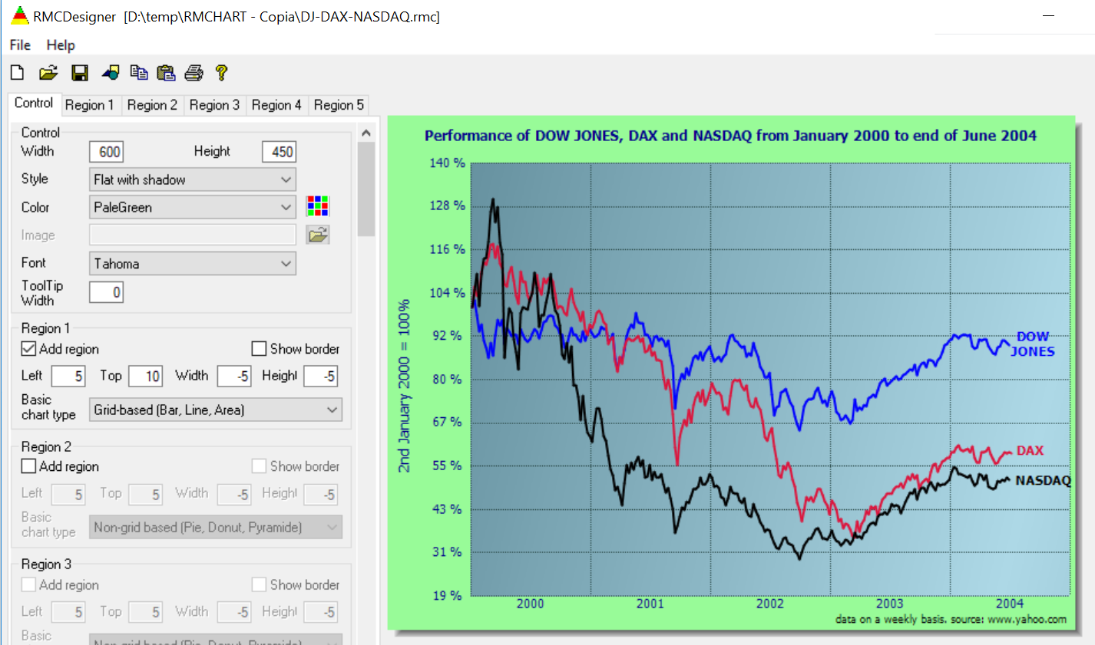Open the Region 4 tab

[276, 105]
